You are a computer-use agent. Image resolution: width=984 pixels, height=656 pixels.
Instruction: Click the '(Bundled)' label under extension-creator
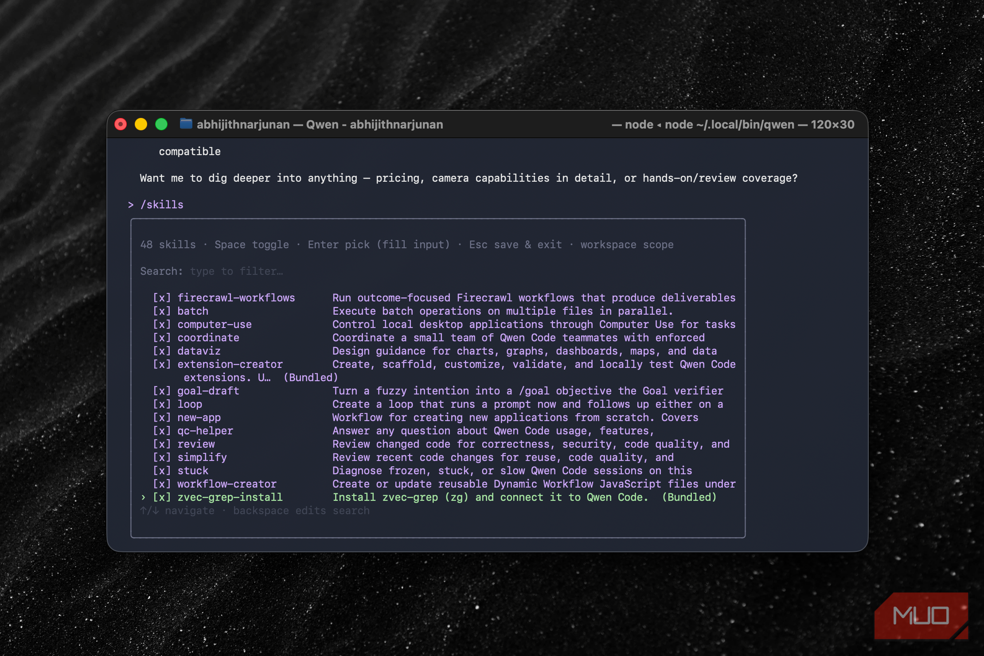pos(311,378)
